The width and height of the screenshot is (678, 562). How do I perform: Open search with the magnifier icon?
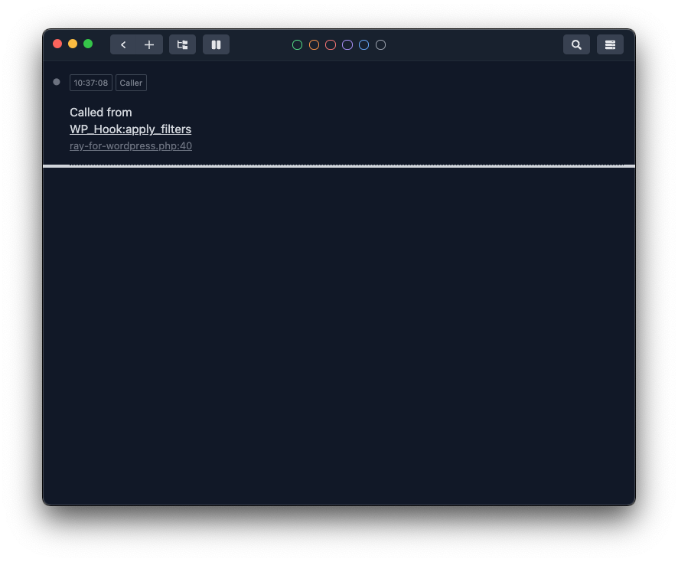576,44
